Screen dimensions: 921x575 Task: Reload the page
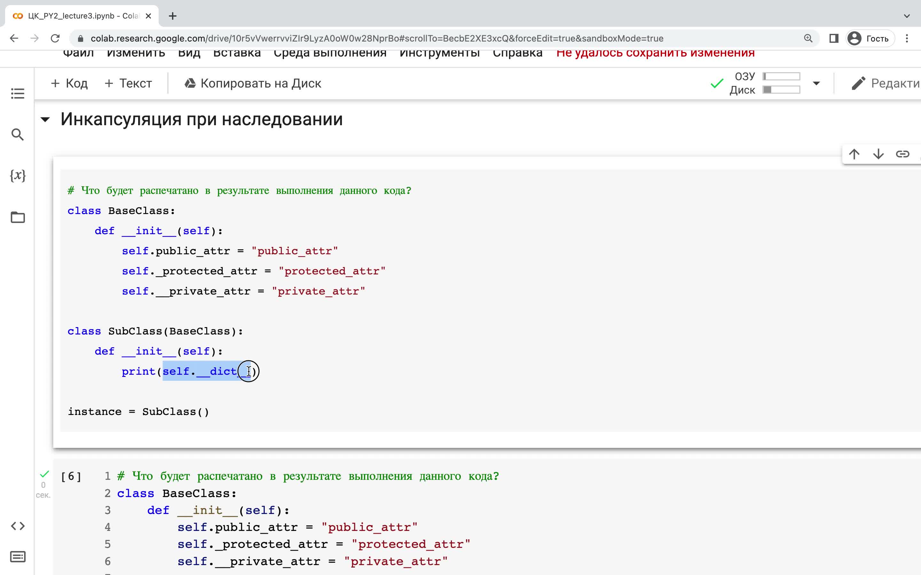pos(55,38)
